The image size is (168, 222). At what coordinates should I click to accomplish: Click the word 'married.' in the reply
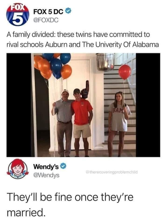[26, 212]
